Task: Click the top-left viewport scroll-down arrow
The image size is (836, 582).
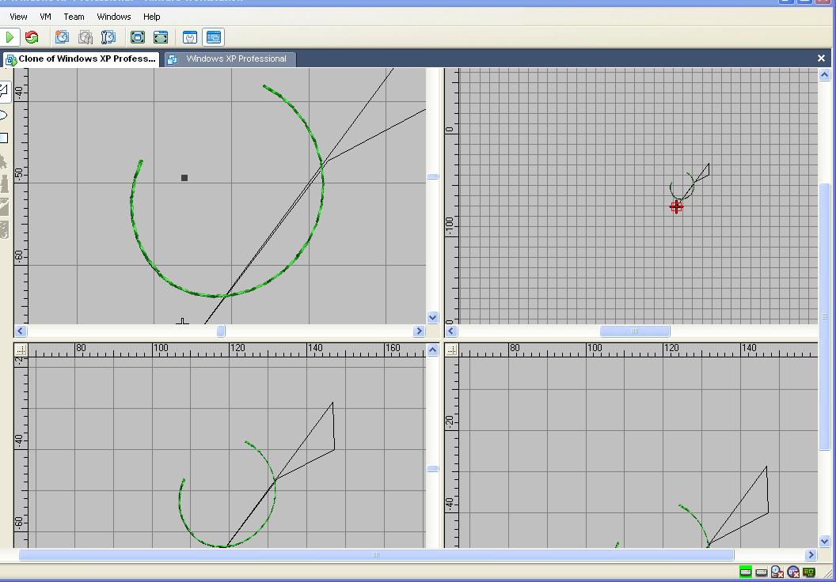Action: pos(432,317)
